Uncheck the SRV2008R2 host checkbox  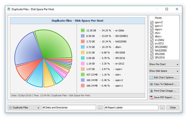point(152,47)
